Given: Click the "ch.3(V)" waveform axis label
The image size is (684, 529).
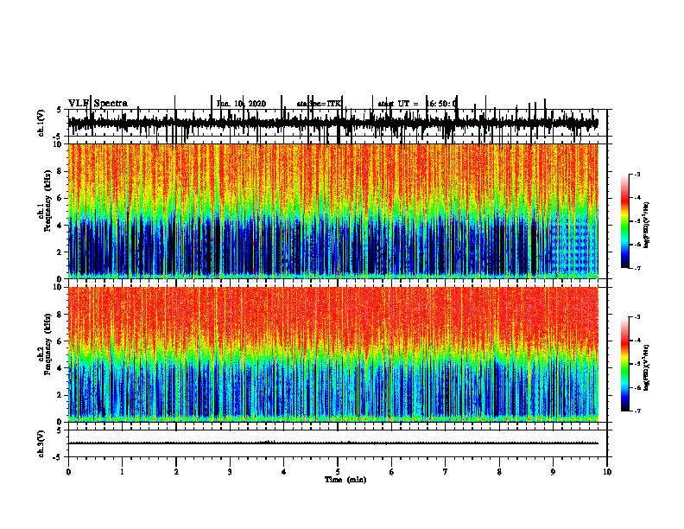Looking at the screenshot, I should 41,443.
